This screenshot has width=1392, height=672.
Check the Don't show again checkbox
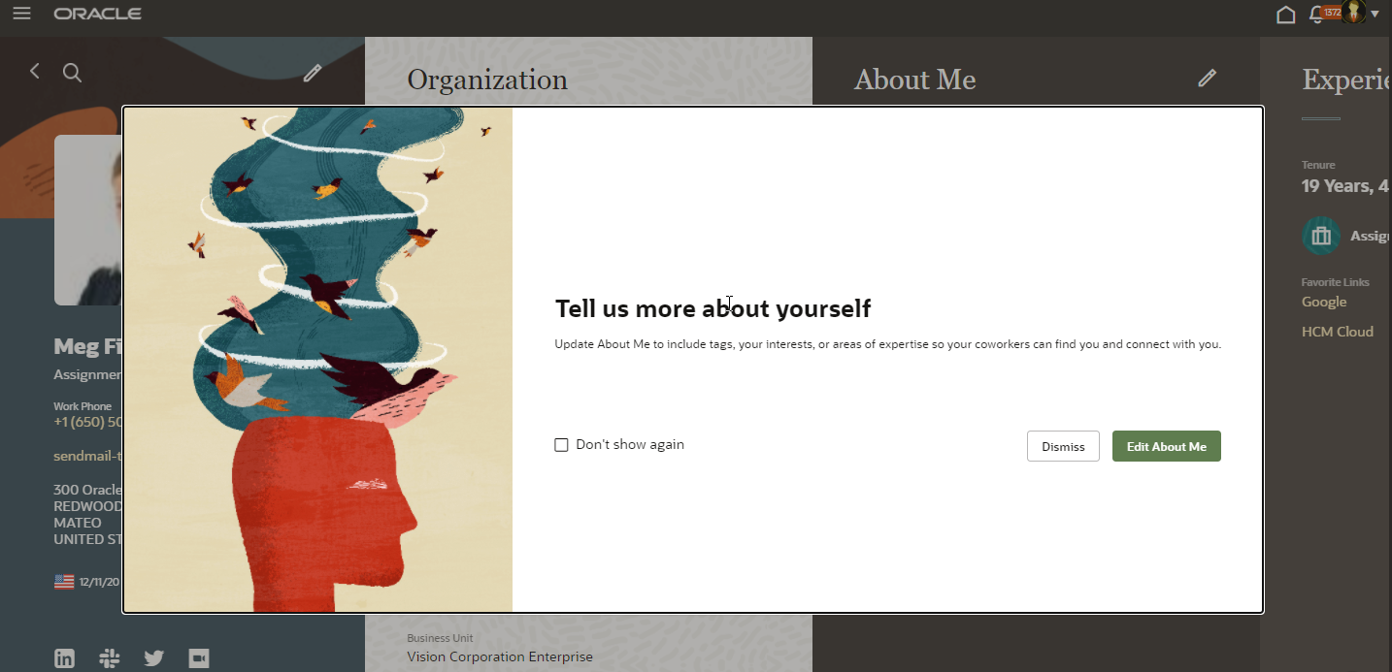tap(561, 445)
